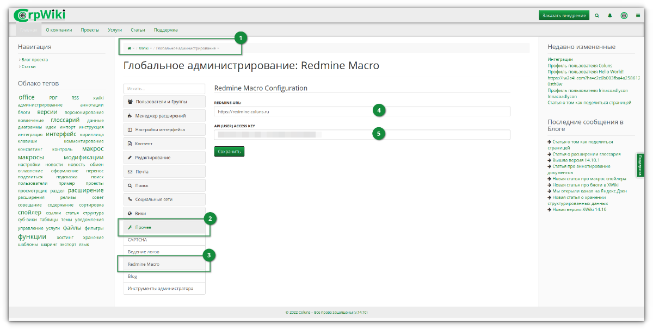Expand the XWiki breadcrumb dropdown arrow
The height and width of the screenshot is (330, 653).
tap(151, 48)
